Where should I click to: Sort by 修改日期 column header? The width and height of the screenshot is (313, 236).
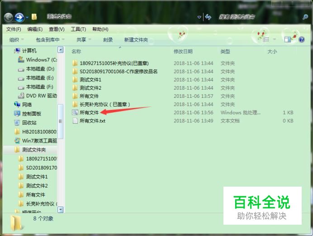tap(183, 52)
